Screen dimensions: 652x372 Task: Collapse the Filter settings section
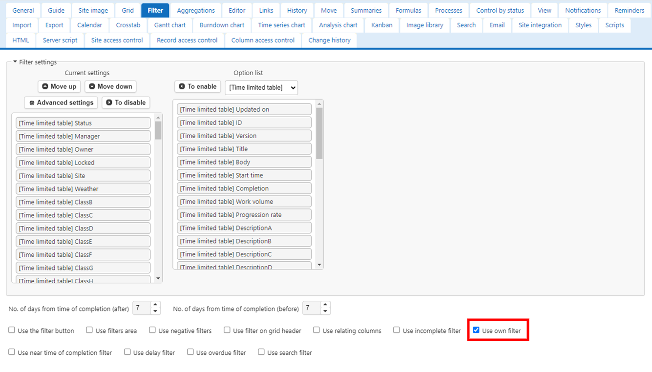pyautogui.click(x=35, y=62)
